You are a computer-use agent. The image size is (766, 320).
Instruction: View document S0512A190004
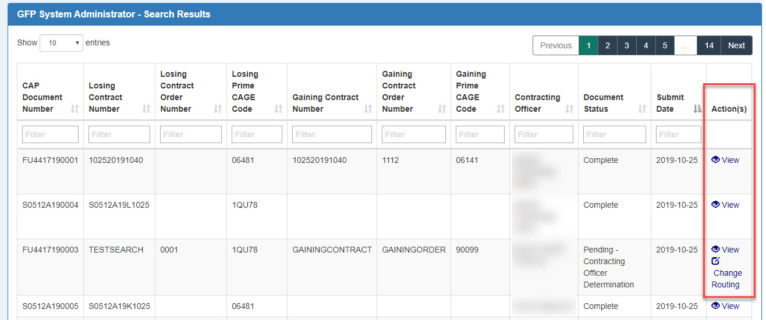[x=725, y=205]
